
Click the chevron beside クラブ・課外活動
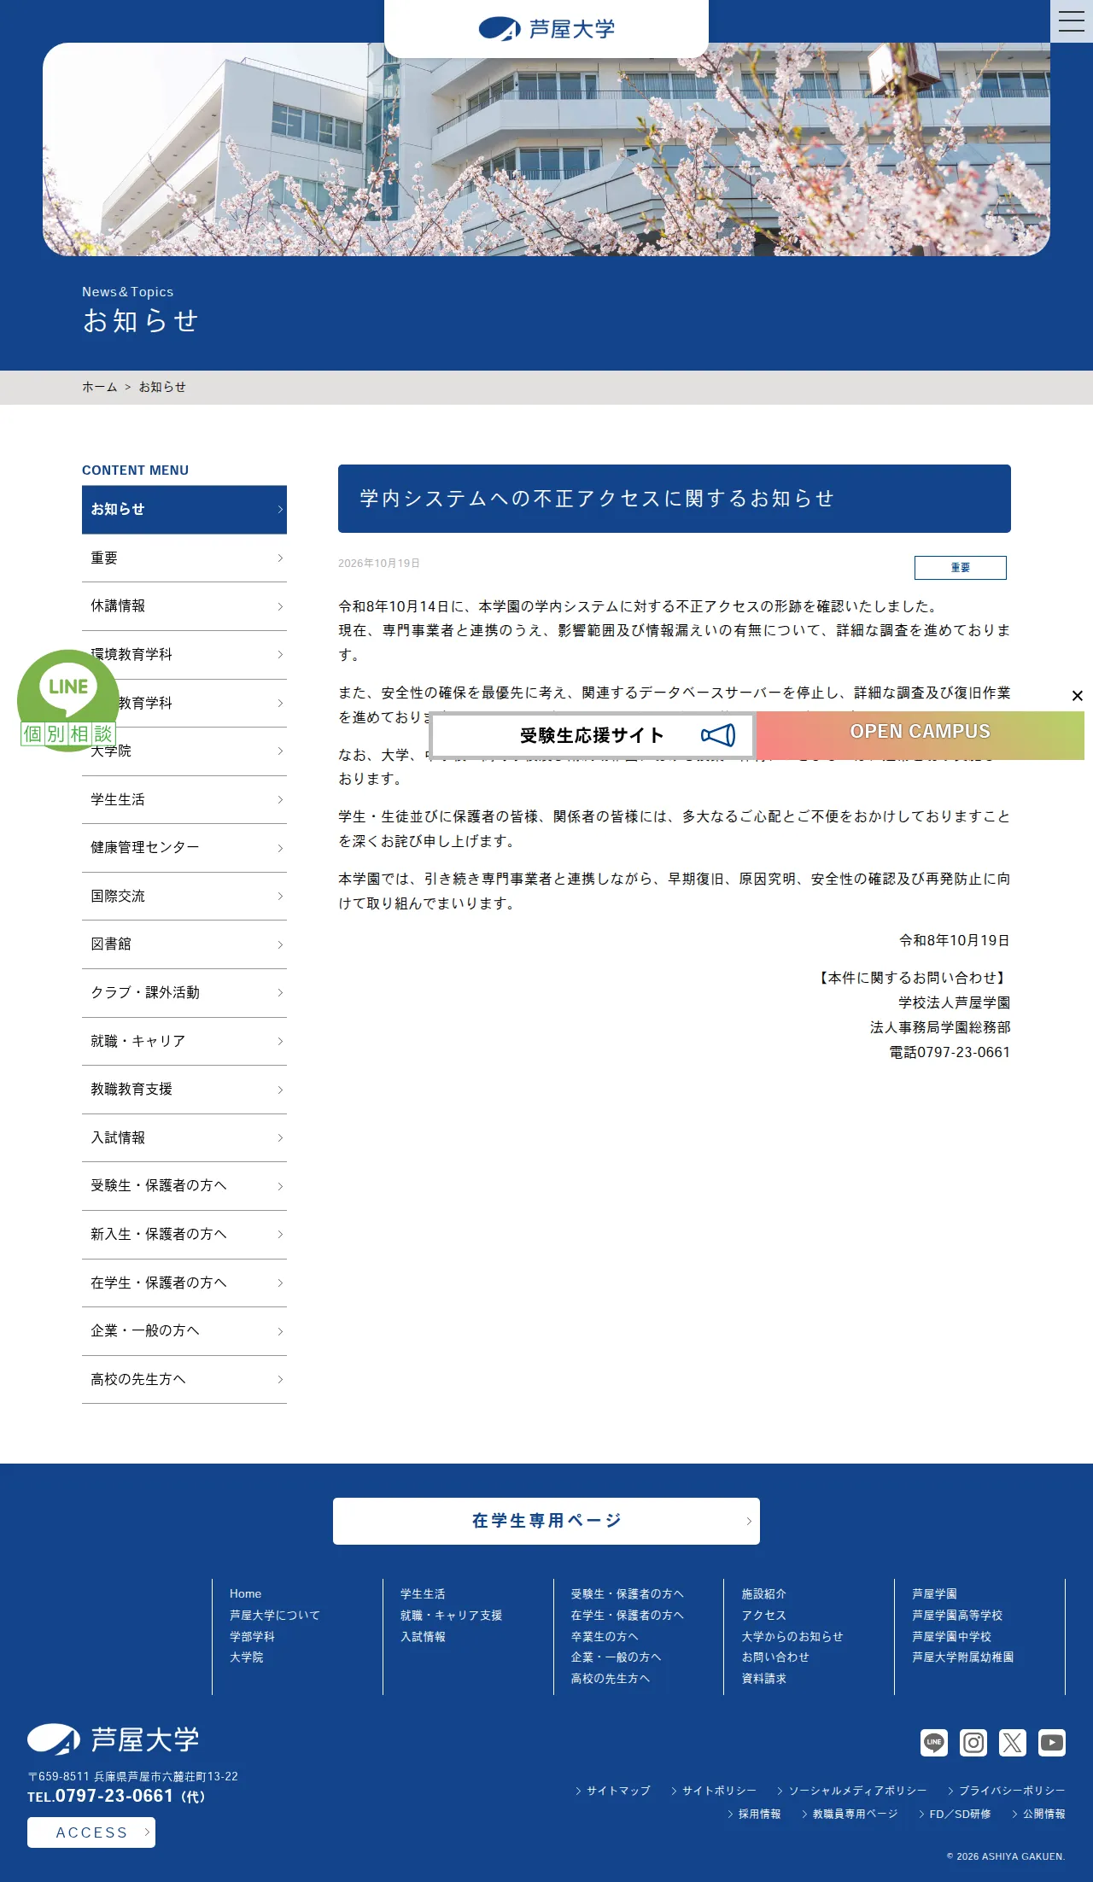280,993
